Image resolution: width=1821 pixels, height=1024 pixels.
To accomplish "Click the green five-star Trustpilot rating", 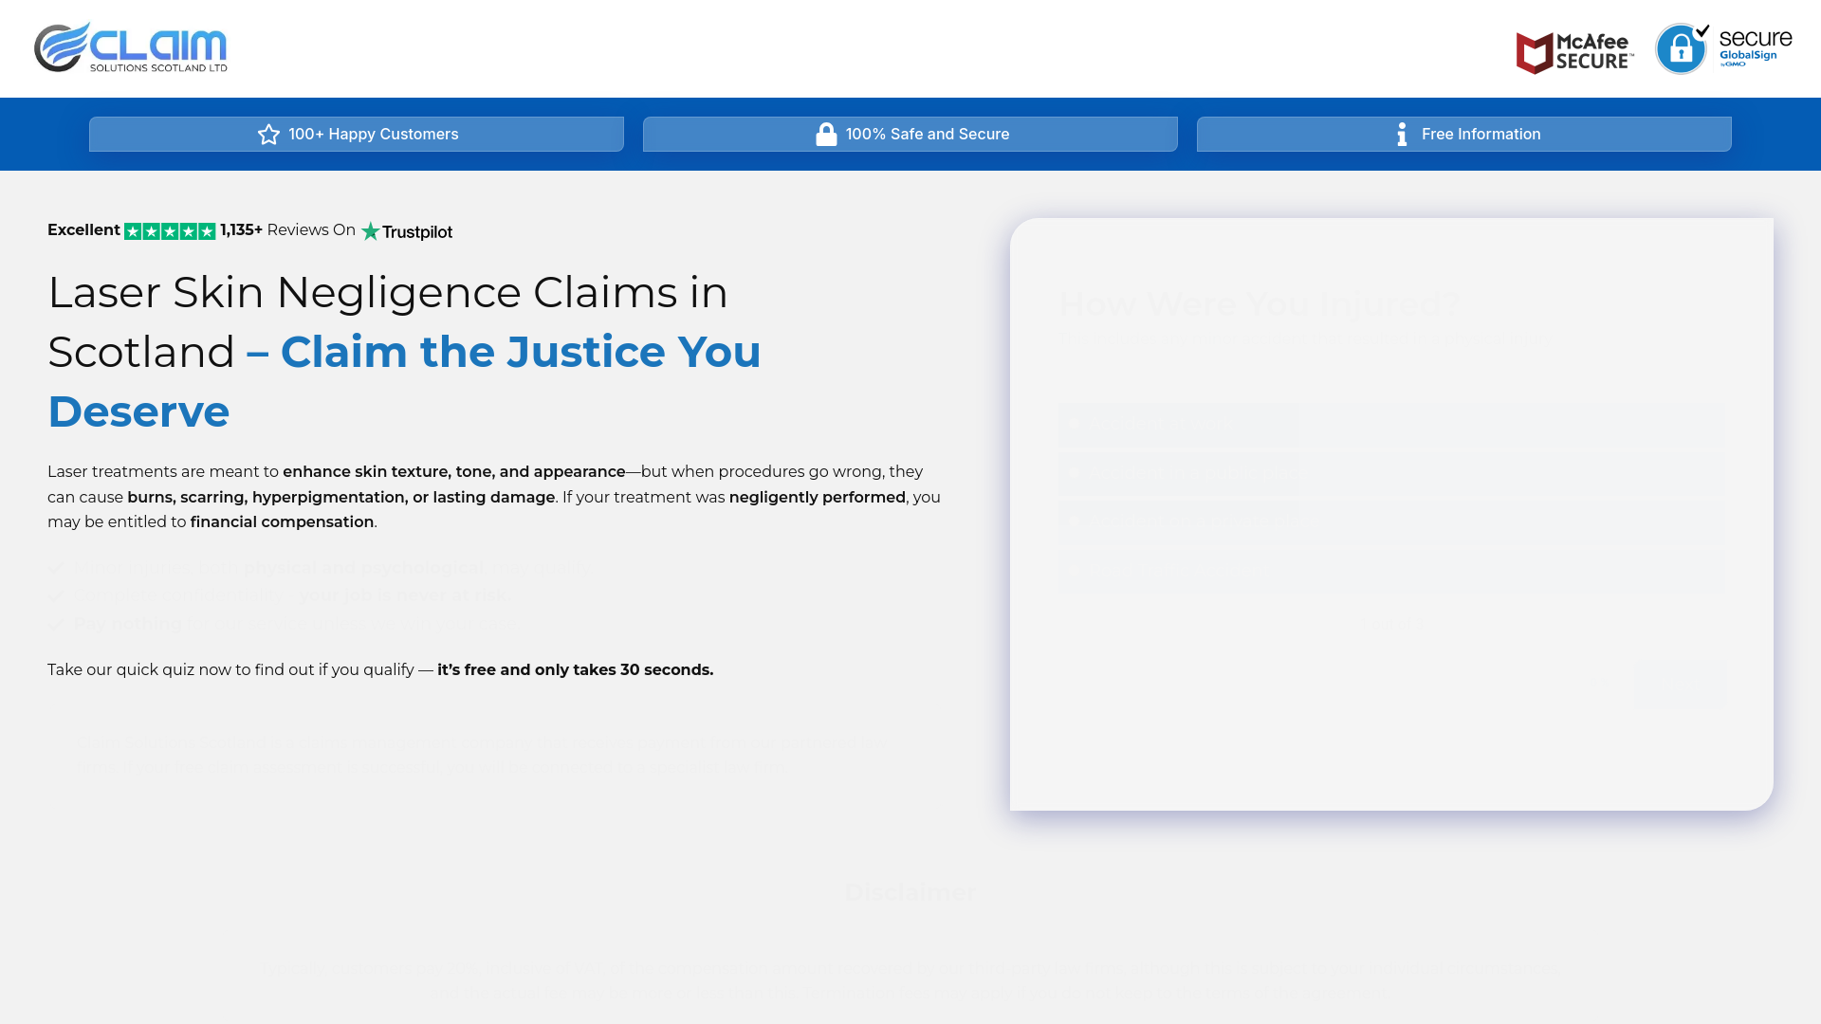I will pyautogui.click(x=170, y=231).
